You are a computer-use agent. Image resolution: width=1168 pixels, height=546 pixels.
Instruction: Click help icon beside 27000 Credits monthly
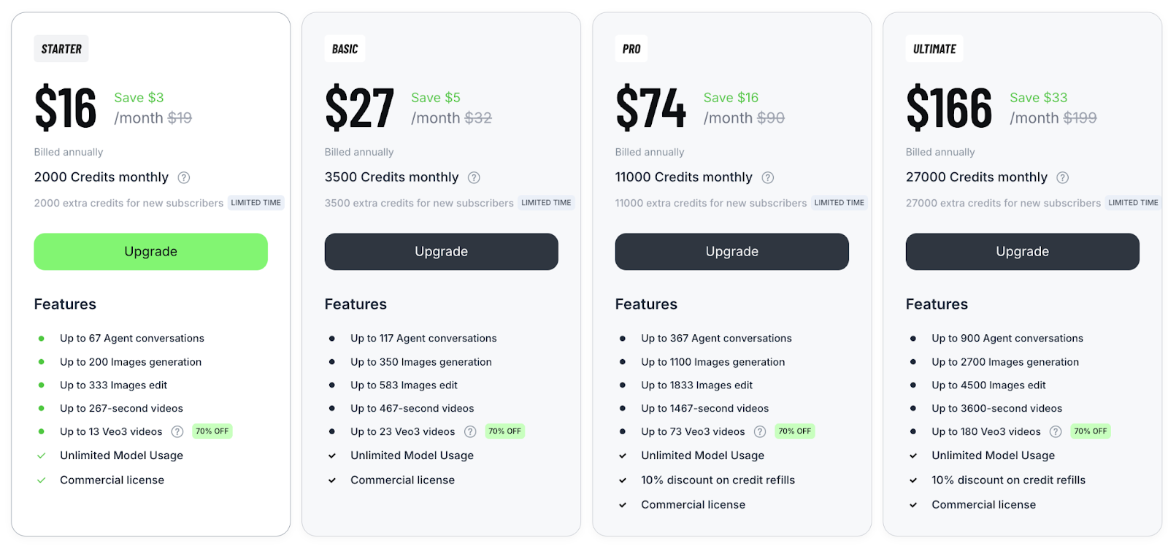[1063, 177]
